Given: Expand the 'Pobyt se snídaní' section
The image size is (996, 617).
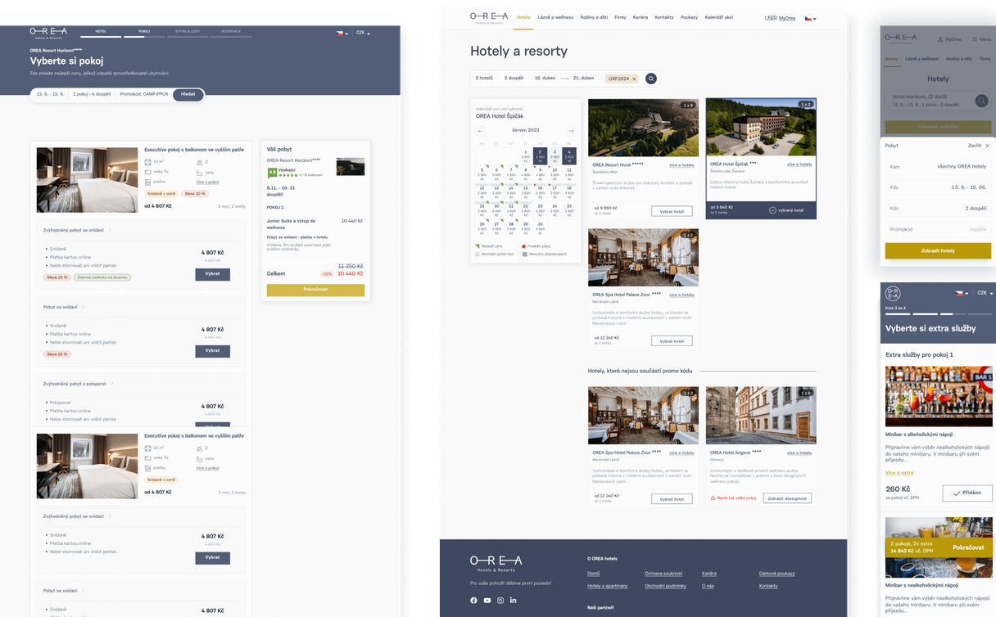Looking at the screenshot, I should (x=61, y=307).
